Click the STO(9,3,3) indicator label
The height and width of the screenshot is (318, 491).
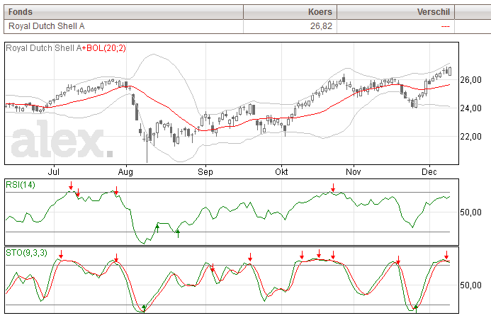[x=26, y=253]
